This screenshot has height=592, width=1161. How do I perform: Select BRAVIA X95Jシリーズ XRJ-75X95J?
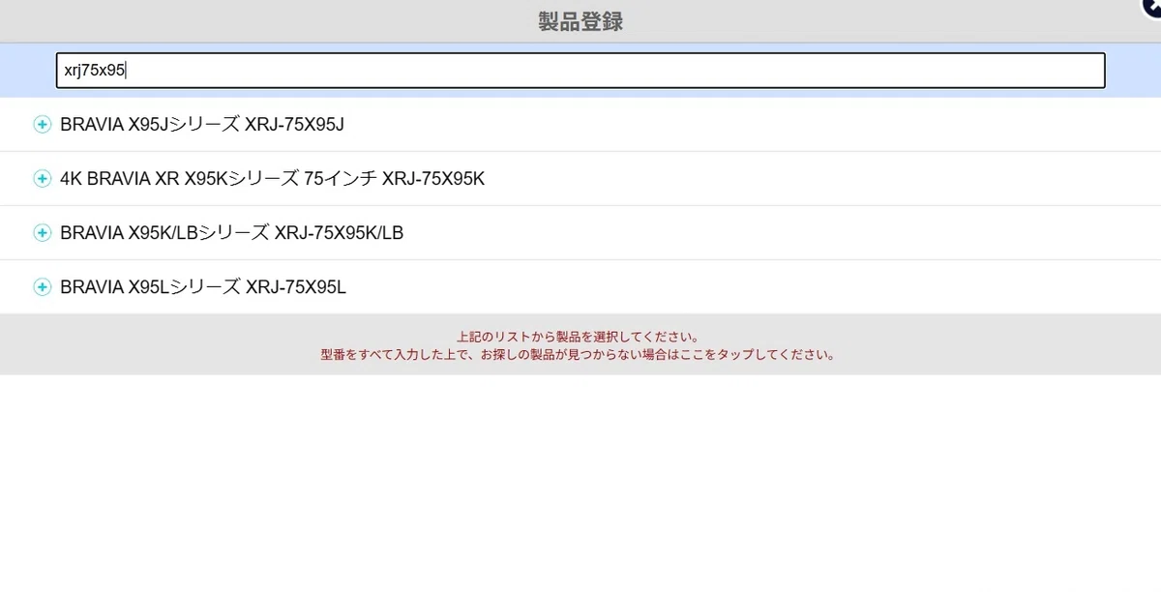(202, 125)
